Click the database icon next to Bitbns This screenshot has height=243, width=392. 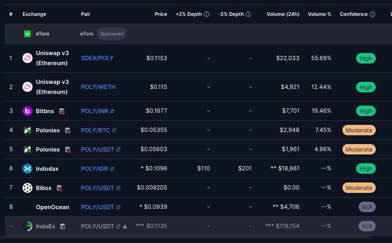pos(62,111)
